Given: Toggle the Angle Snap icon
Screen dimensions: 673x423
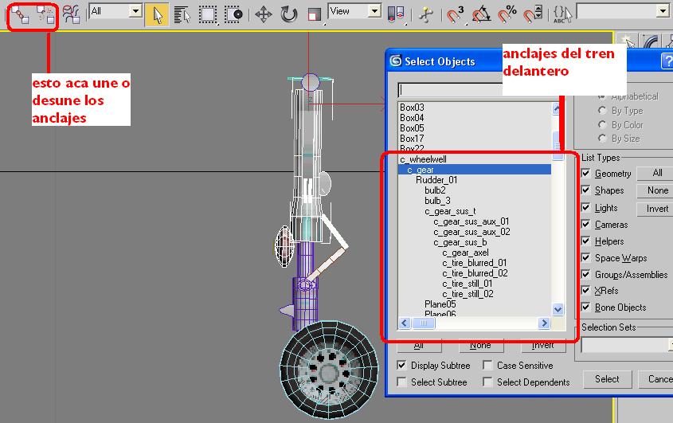Looking at the screenshot, I should tap(481, 14).
